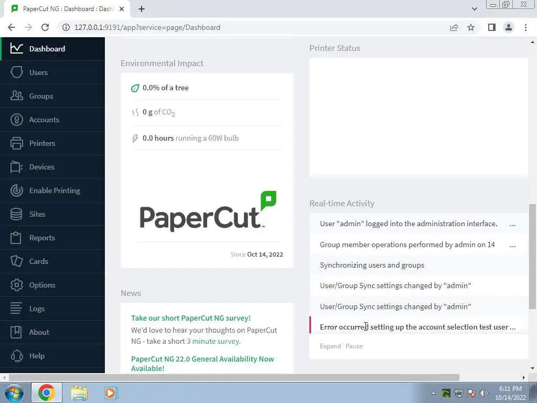Click Chrome icon in taskbar

[x=47, y=393]
